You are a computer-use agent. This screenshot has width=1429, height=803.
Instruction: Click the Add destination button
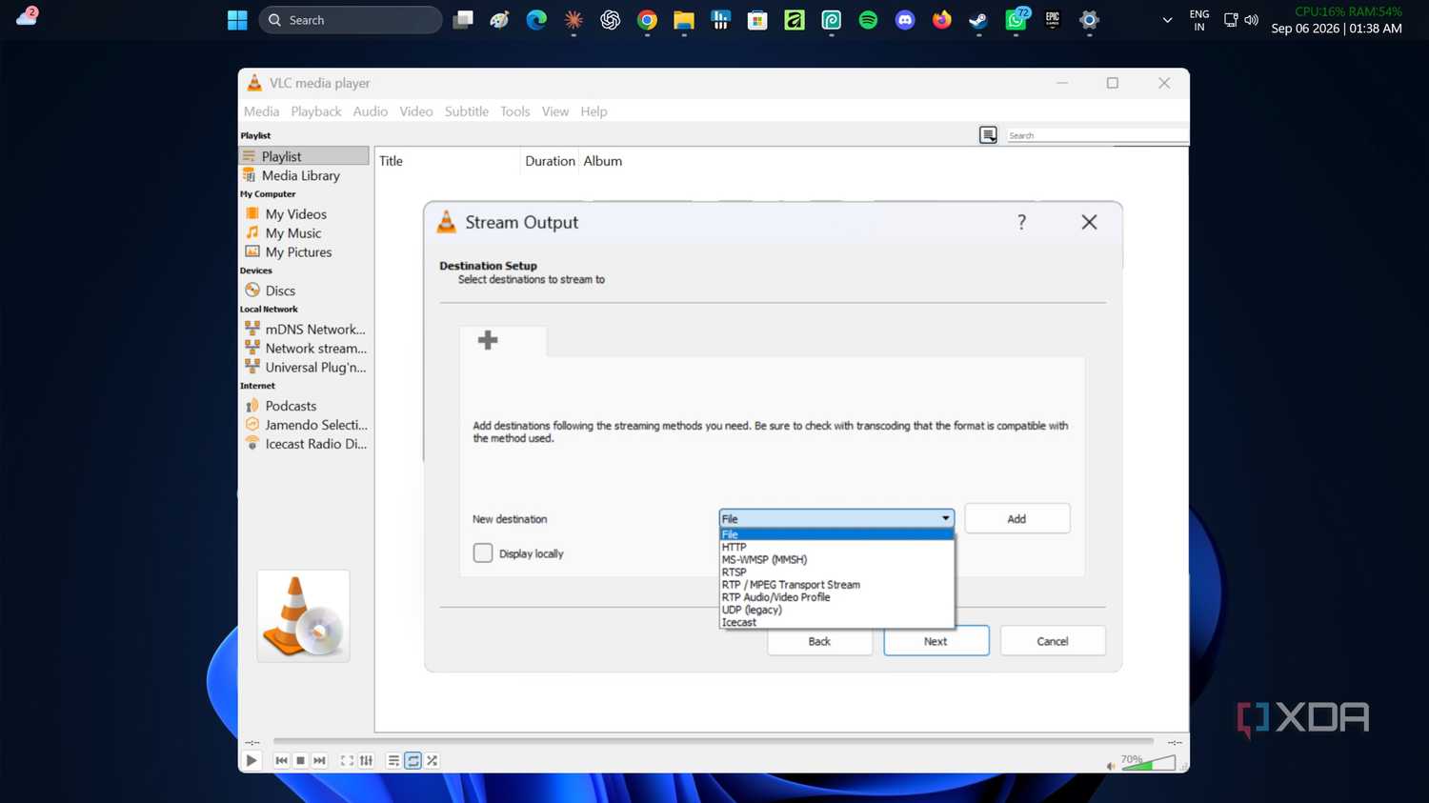point(1016,519)
